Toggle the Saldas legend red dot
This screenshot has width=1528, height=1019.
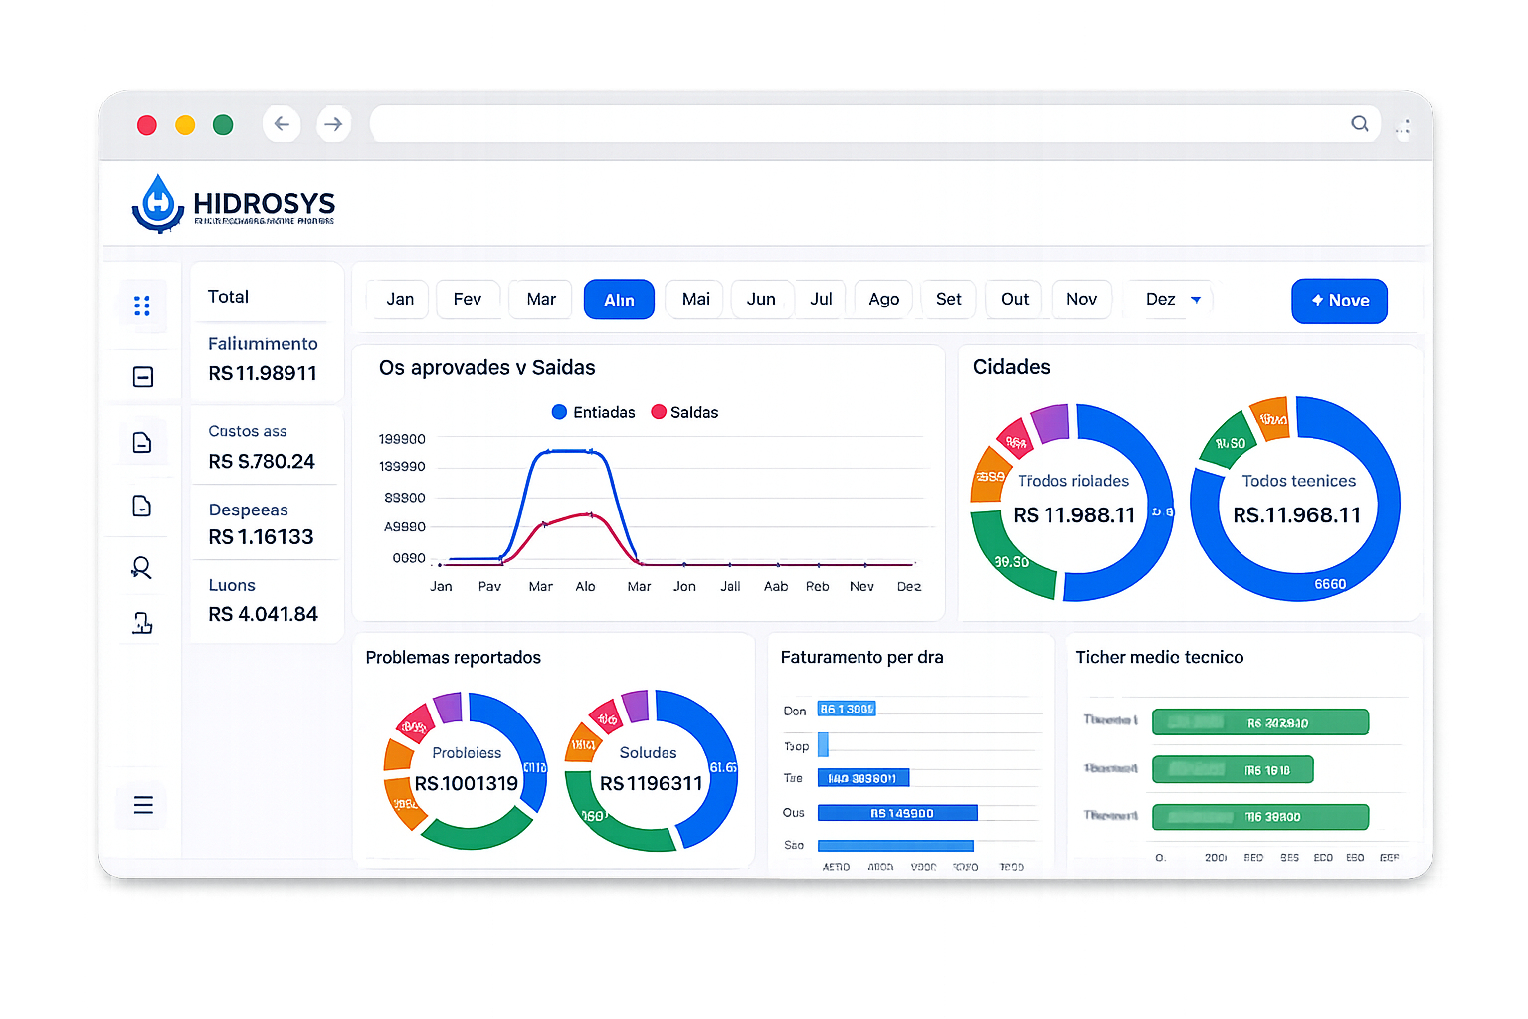coord(658,412)
